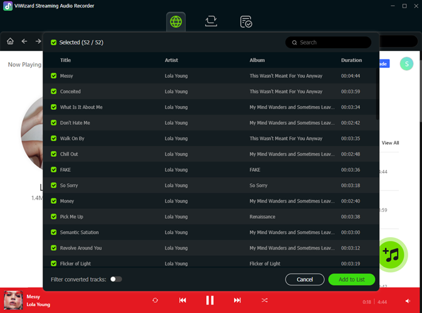Navigate back with the left arrow
The height and width of the screenshot is (313, 422).
[x=24, y=41]
